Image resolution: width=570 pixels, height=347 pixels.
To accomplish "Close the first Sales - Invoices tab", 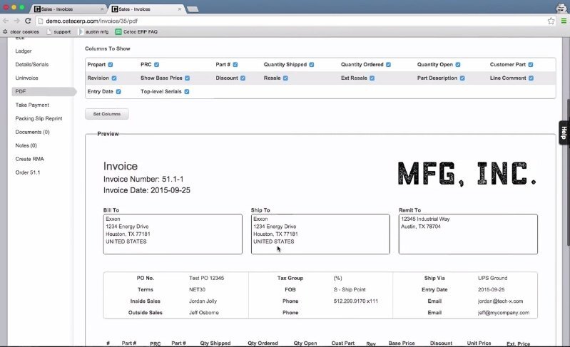I will pyautogui.click(x=101, y=9).
